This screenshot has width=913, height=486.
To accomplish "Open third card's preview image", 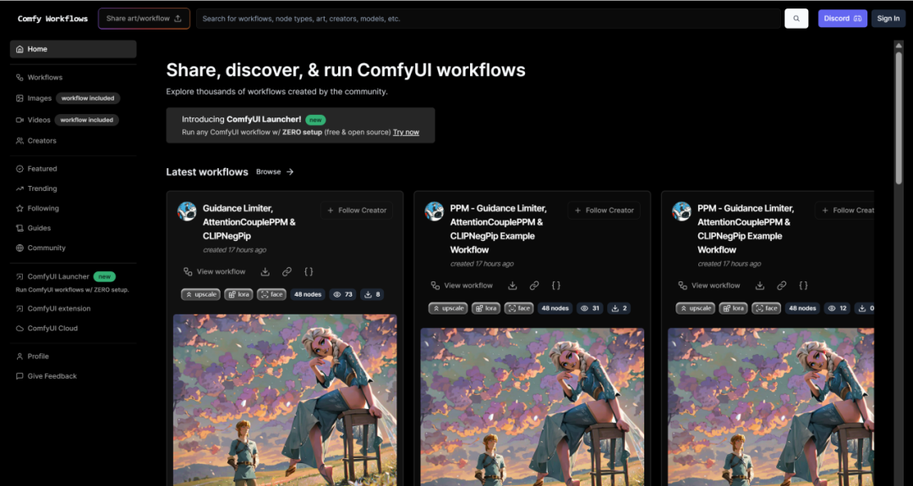I will click(x=771, y=407).
